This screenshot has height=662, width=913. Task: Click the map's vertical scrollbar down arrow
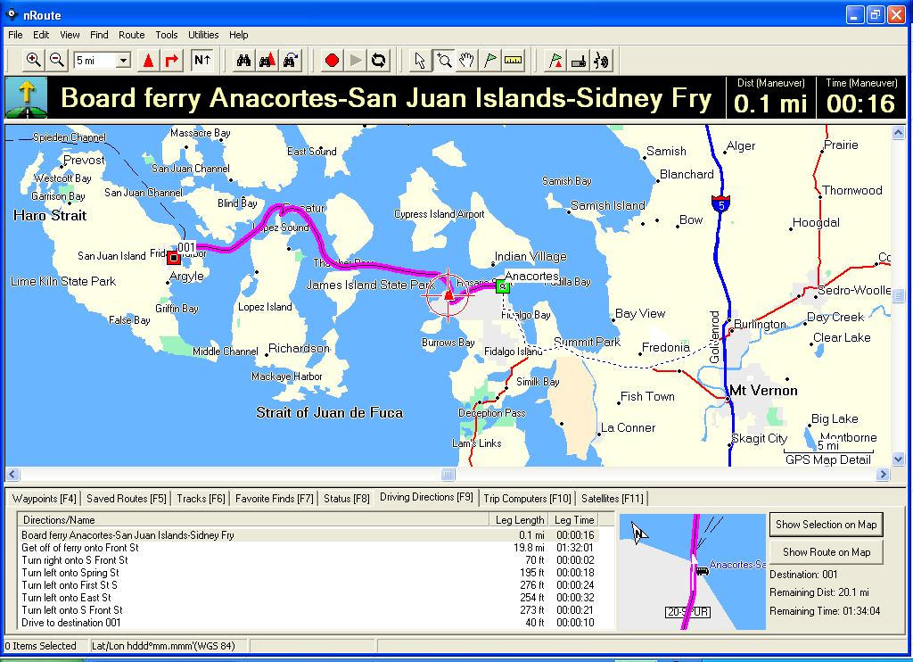point(898,459)
